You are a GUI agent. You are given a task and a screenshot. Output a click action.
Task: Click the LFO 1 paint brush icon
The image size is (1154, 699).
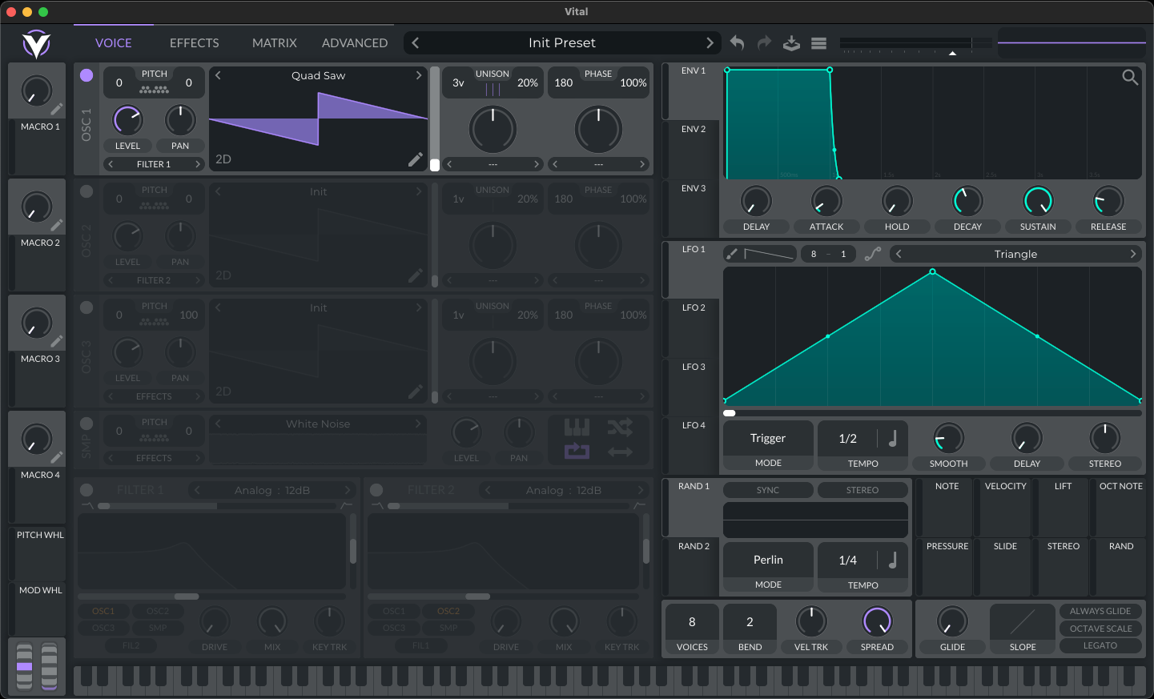tap(732, 254)
